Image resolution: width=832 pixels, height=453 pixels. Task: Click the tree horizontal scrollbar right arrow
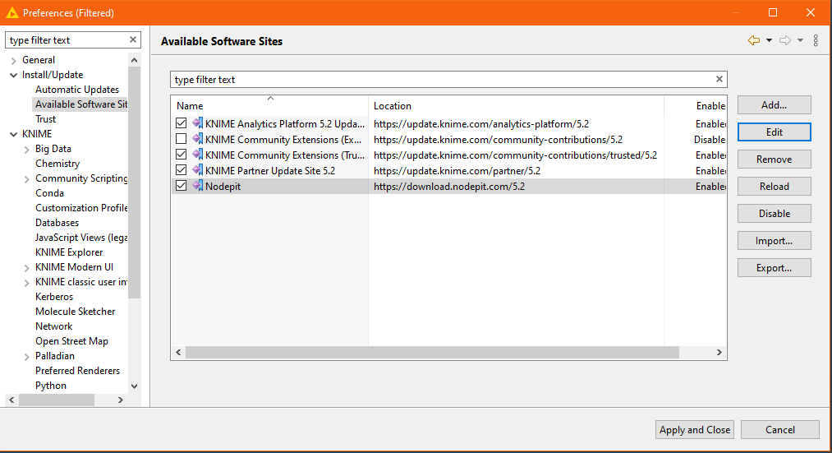121,400
